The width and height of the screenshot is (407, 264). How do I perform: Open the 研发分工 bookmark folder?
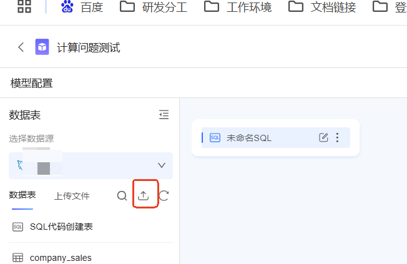pos(154,7)
